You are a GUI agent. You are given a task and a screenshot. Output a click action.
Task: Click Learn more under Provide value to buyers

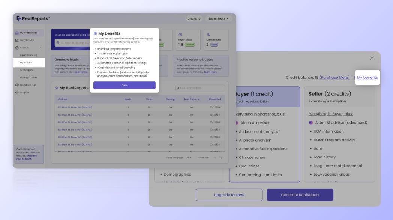tap(210, 72)
